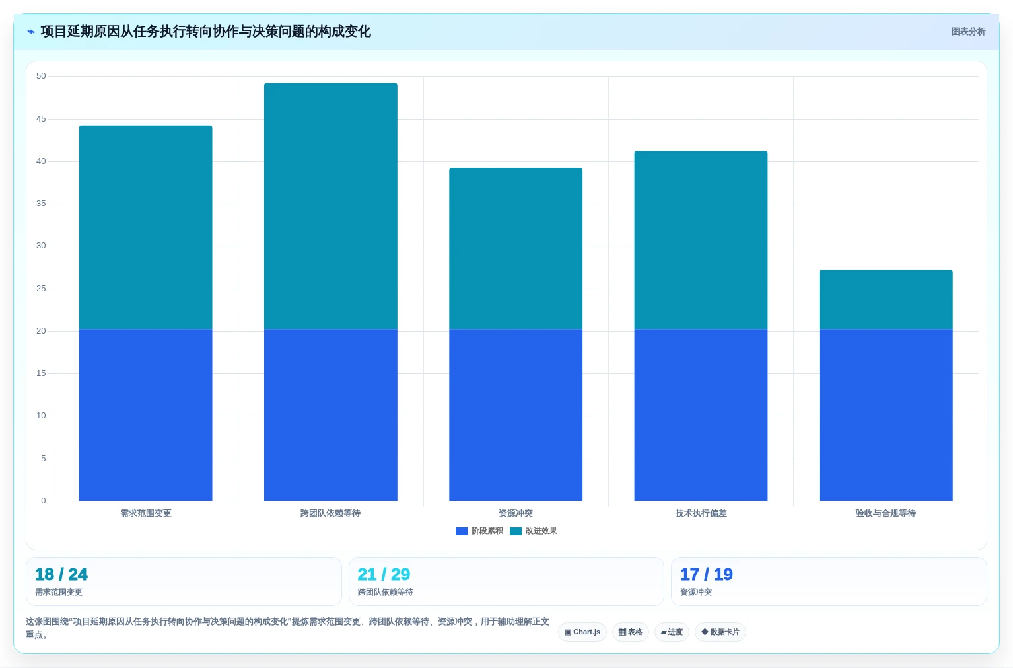Click the y-axis value 50
1013x668 pixels.
point(41,76)
